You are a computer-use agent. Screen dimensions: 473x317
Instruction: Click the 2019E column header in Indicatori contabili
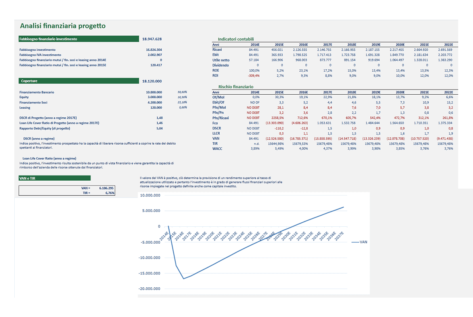click(x=376, y=45)
